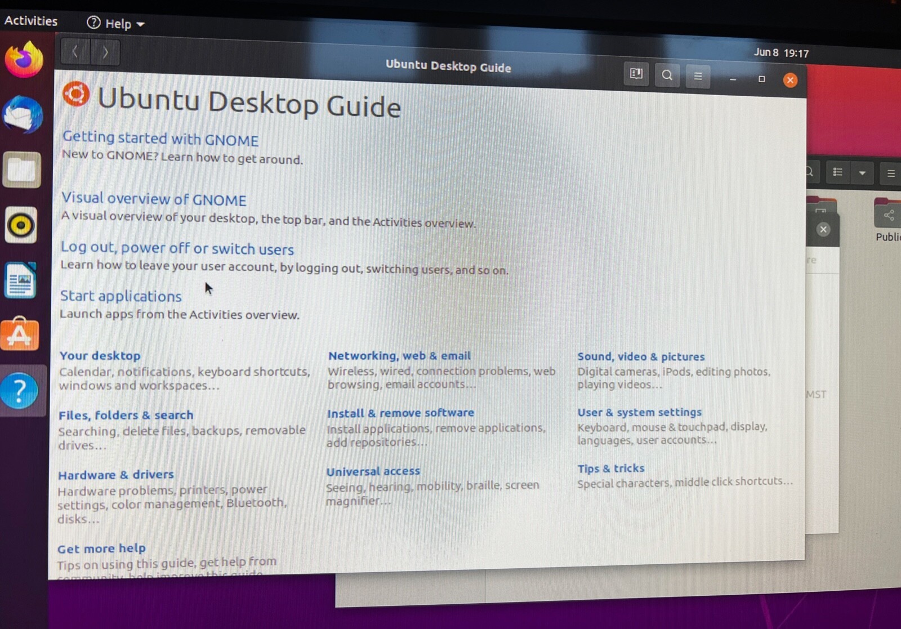
Task: Open Install & remove software topic
Action: [400, 413]
